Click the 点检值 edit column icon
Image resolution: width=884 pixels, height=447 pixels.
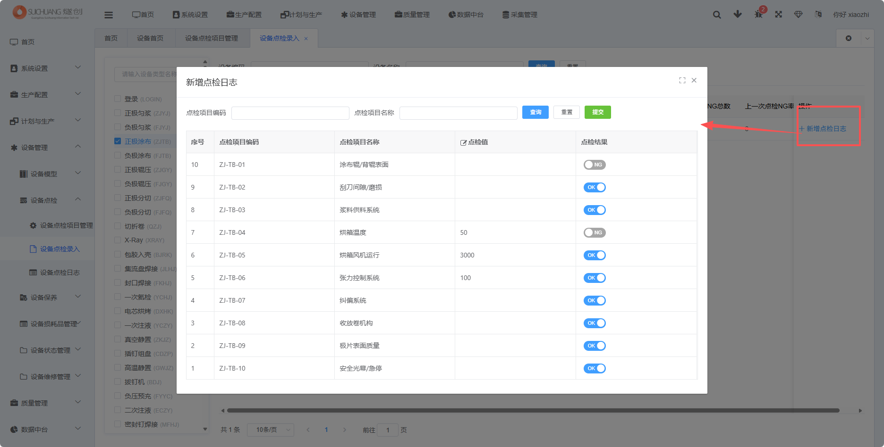[x=464, y=142]
